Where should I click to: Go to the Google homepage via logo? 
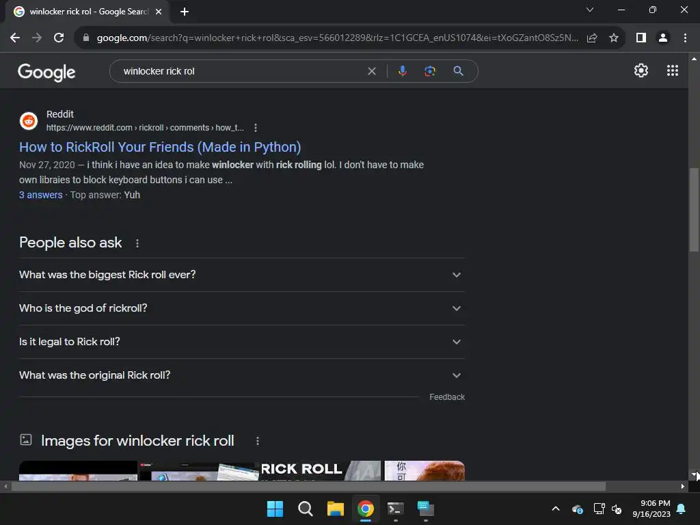(x=46, y=72)
